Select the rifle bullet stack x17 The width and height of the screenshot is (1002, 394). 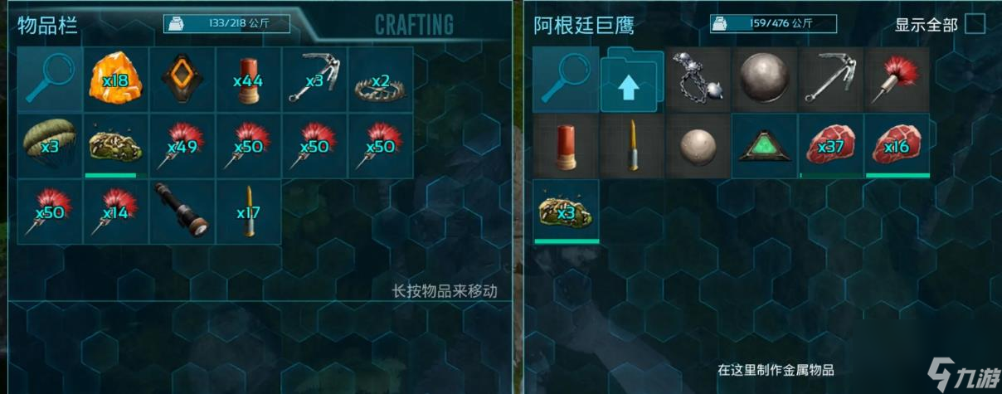click(249, 212)
